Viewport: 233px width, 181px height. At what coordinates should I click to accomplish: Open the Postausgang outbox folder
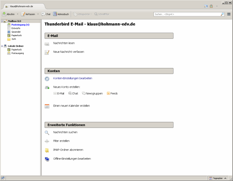(17, 53)
